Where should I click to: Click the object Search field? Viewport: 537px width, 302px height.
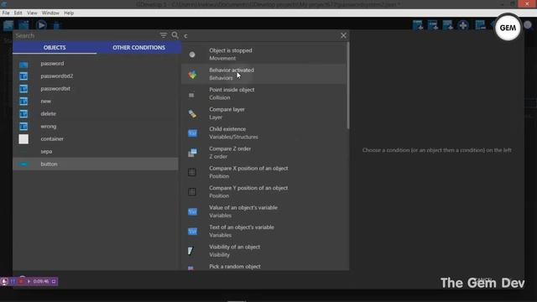coord(86,35)
